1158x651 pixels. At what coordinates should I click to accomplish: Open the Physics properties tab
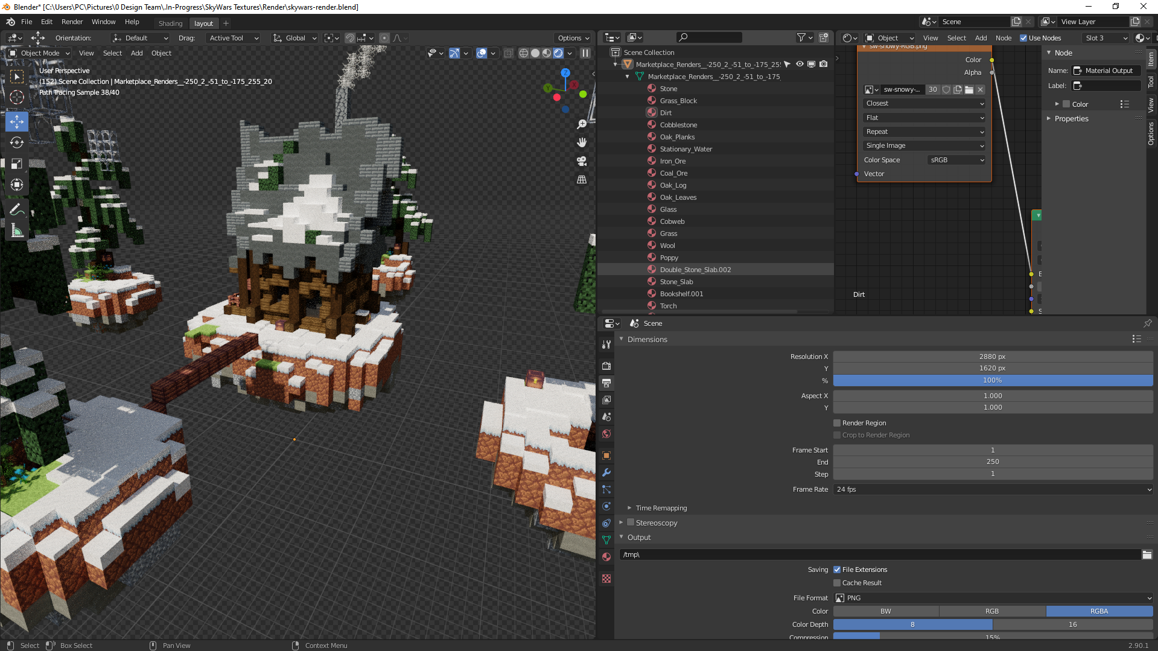(x=606, y=506)
